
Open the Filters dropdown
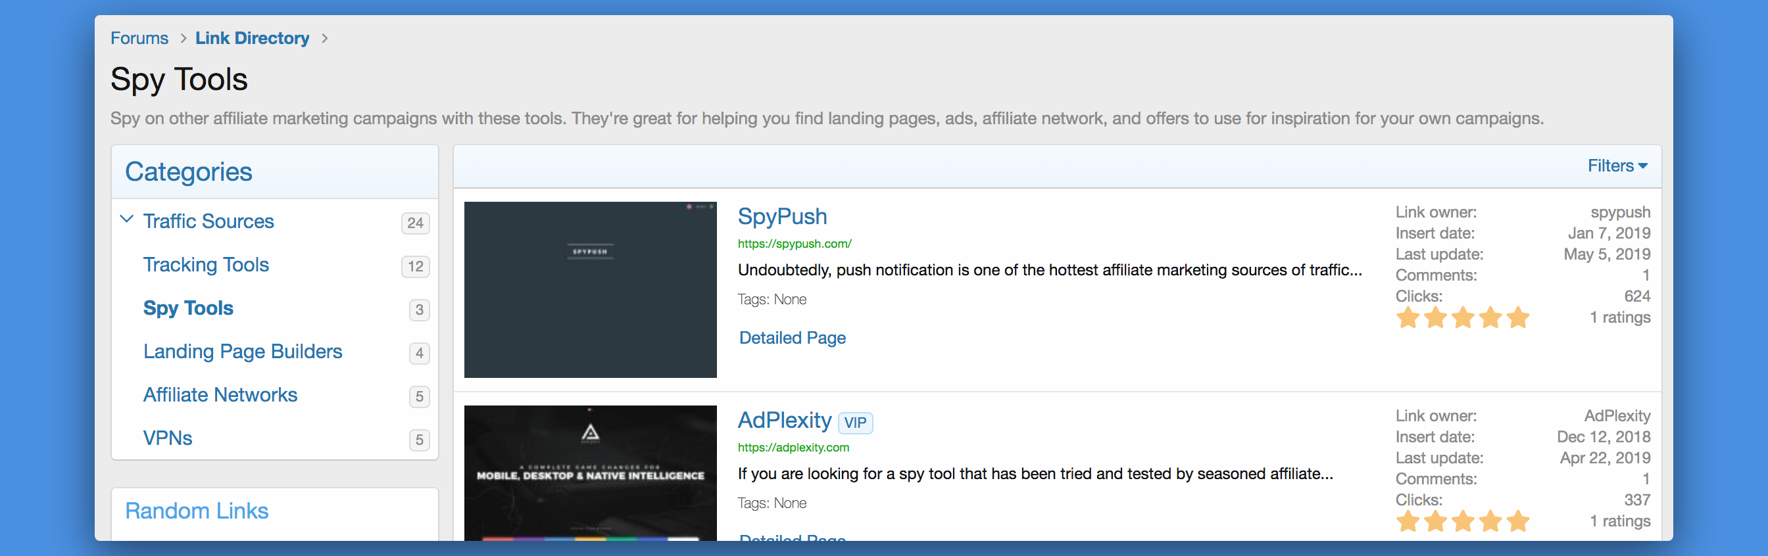pos(1616,166)
